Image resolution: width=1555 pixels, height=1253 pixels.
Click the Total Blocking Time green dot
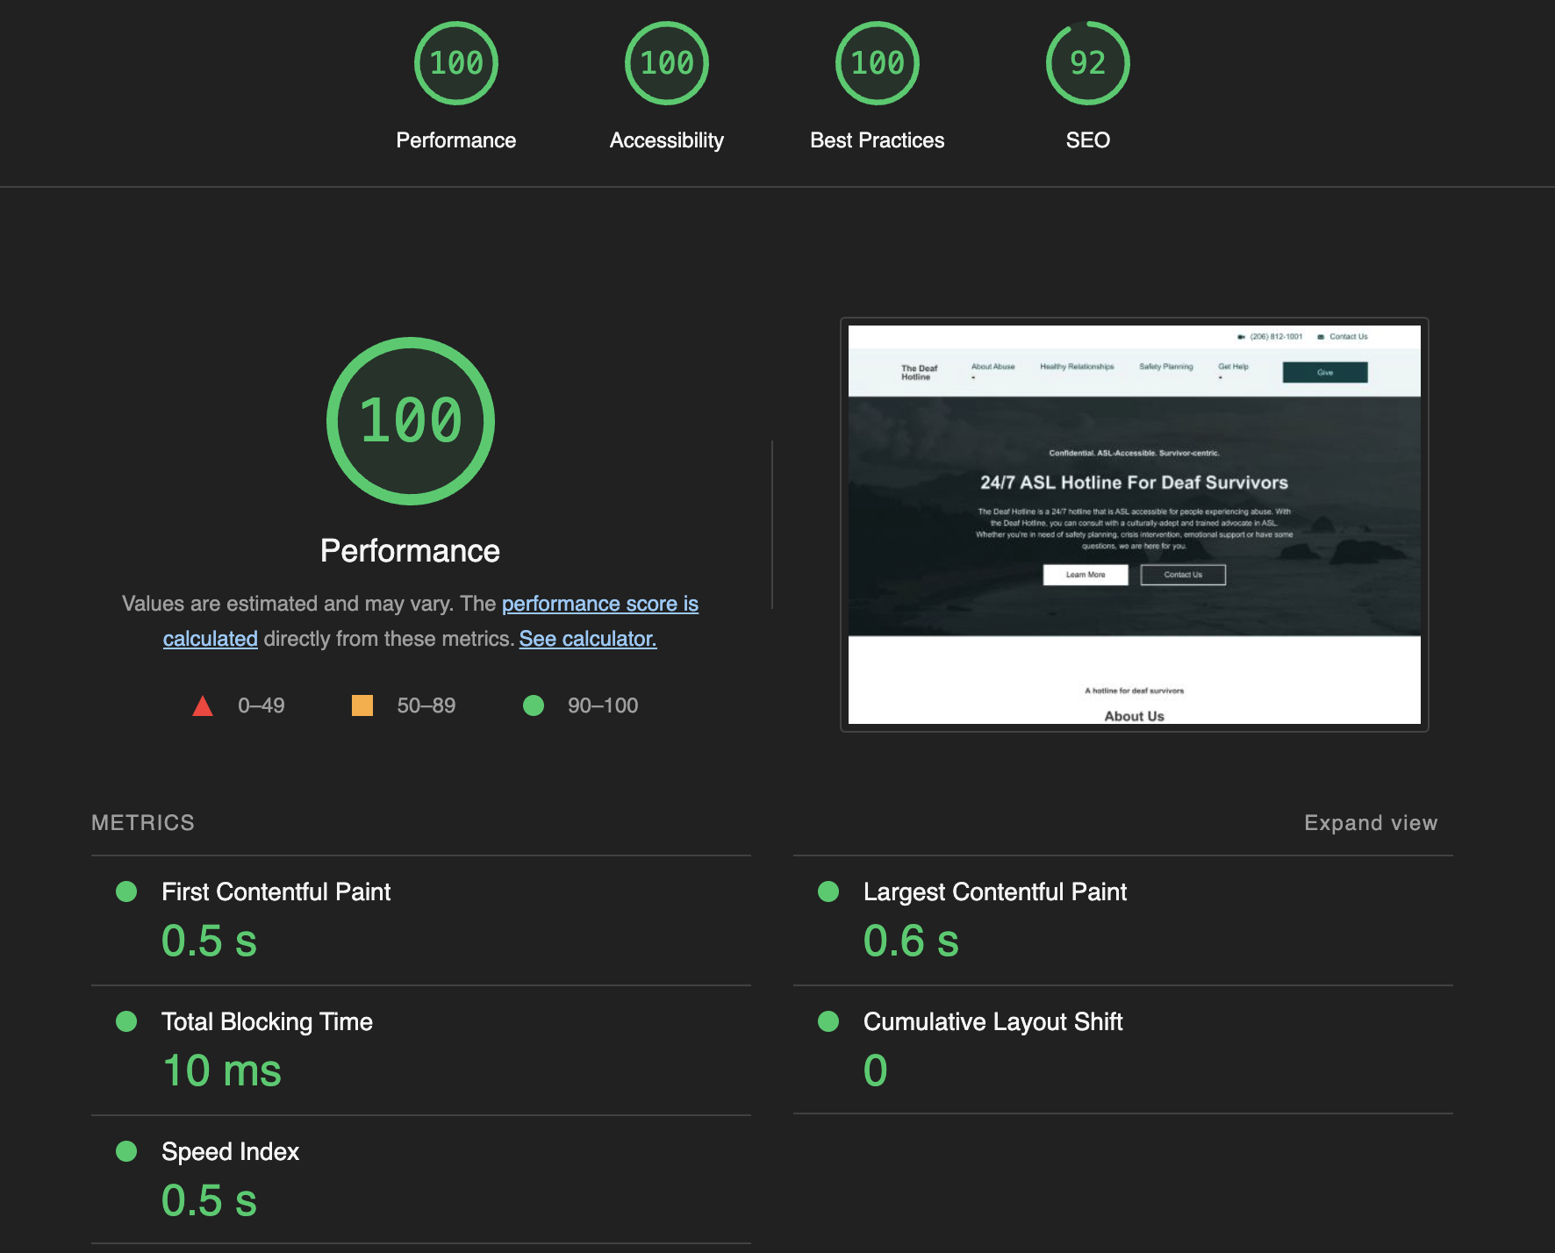coord(126,1021)
